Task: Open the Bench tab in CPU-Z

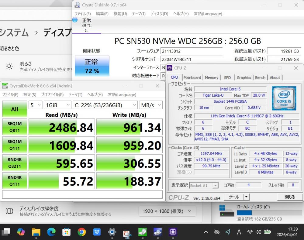Action: 260,77
